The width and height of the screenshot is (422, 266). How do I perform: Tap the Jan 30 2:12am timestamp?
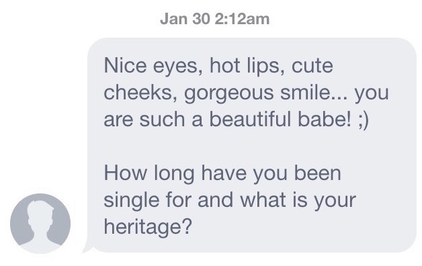(x=215, y=19)
